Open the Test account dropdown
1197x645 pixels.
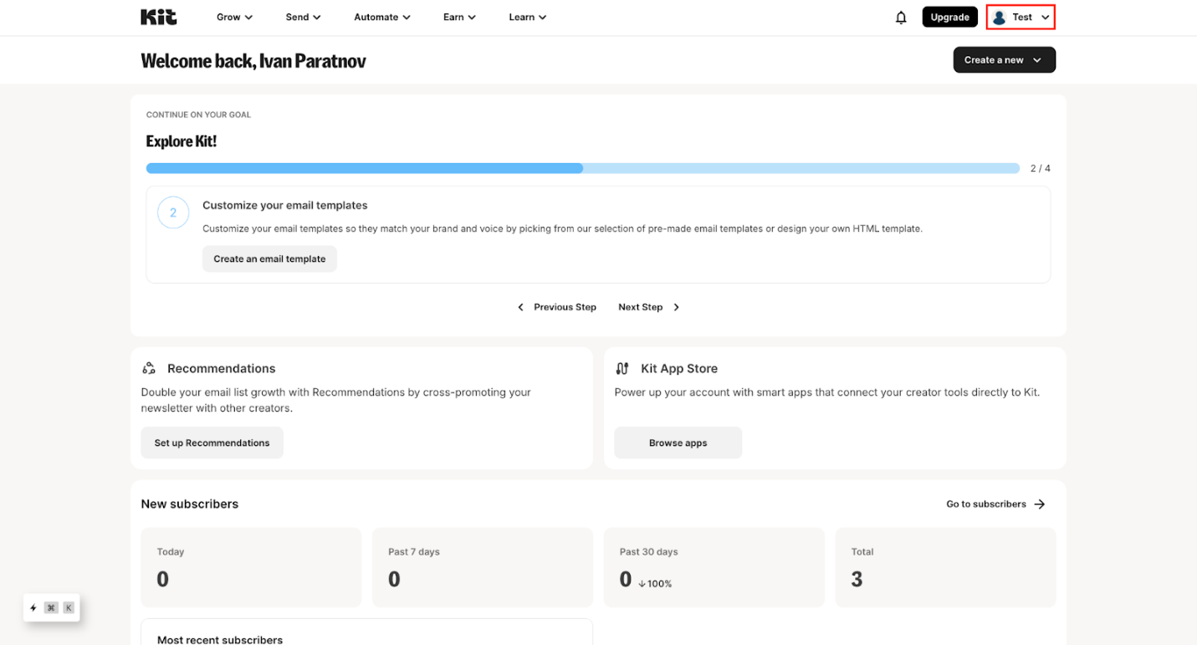[1020, 16]
